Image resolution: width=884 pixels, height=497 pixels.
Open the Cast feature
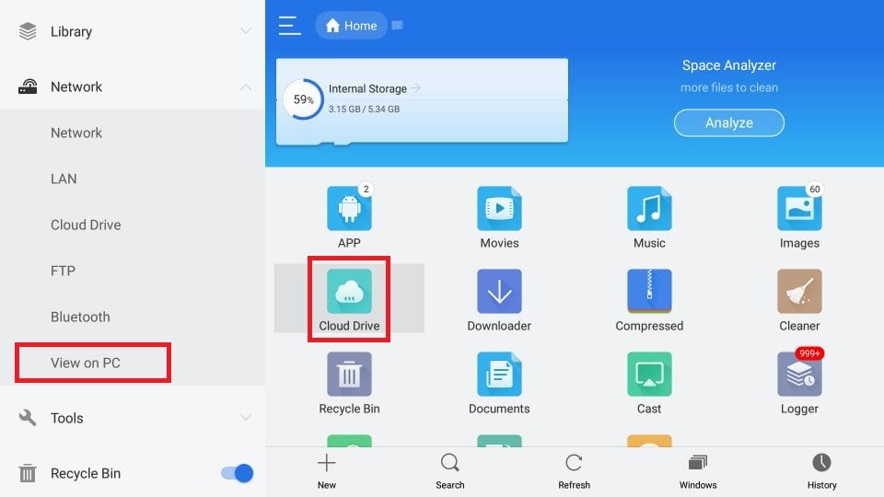(x=649, y=375)
